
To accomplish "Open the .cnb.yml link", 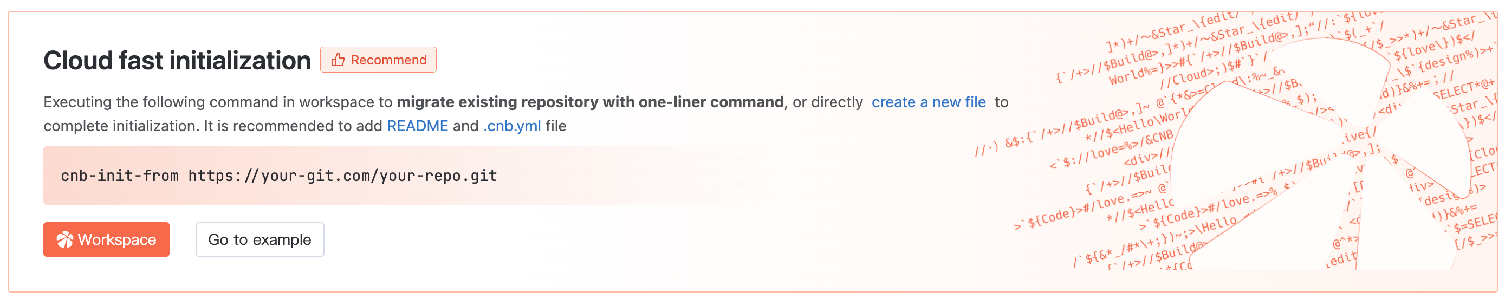I will click(512, 126).
